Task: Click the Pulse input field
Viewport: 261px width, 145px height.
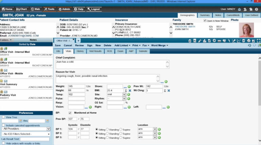Action: point(76,98)
